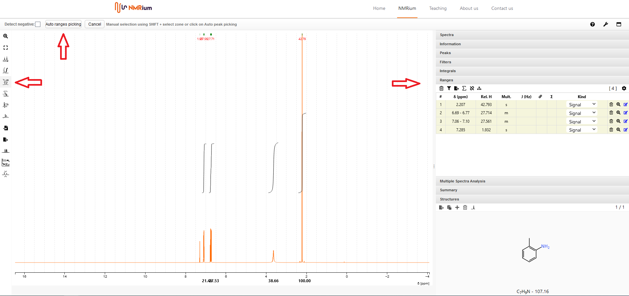Select the Zoom tool in left toolbar
This screenshot has width=629, height=296.
tap(6, 36)
